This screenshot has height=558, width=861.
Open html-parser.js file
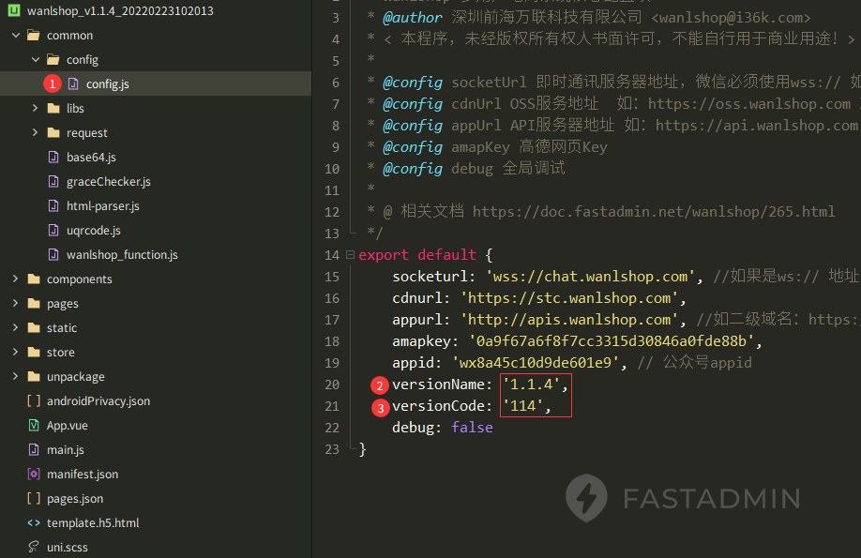click(x=102, y=206)
